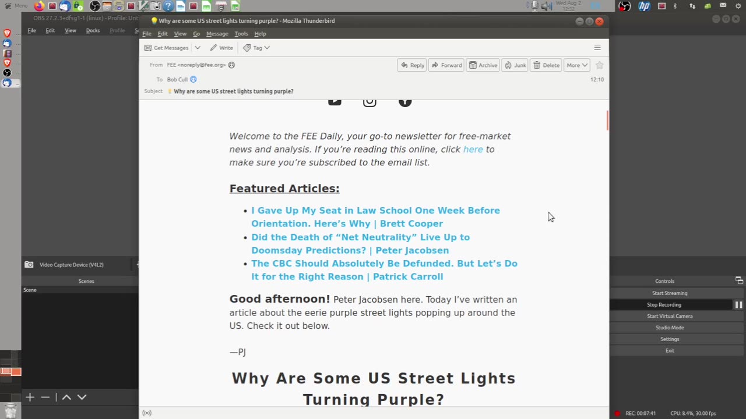Click Exit in OBS controls
The image size is (746, 419).
(x=670, y=351)
